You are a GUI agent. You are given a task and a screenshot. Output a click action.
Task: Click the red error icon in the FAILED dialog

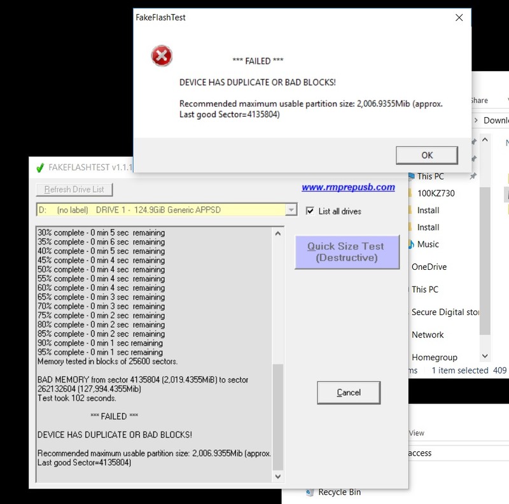pos(161,56)
